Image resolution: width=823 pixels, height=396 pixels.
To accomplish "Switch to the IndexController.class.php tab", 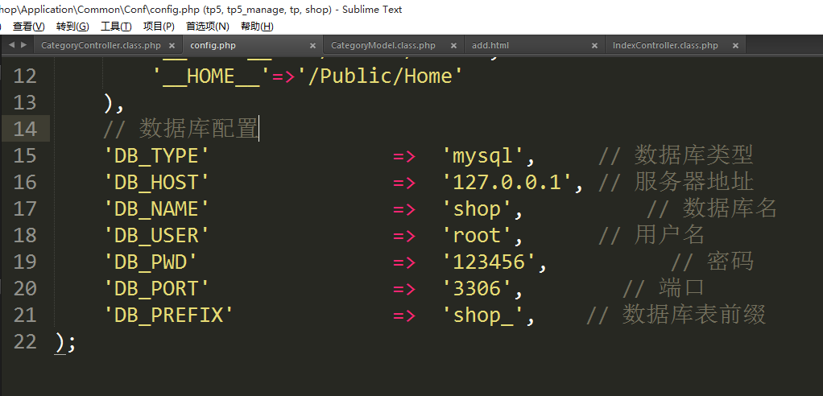I will (665, 46).
